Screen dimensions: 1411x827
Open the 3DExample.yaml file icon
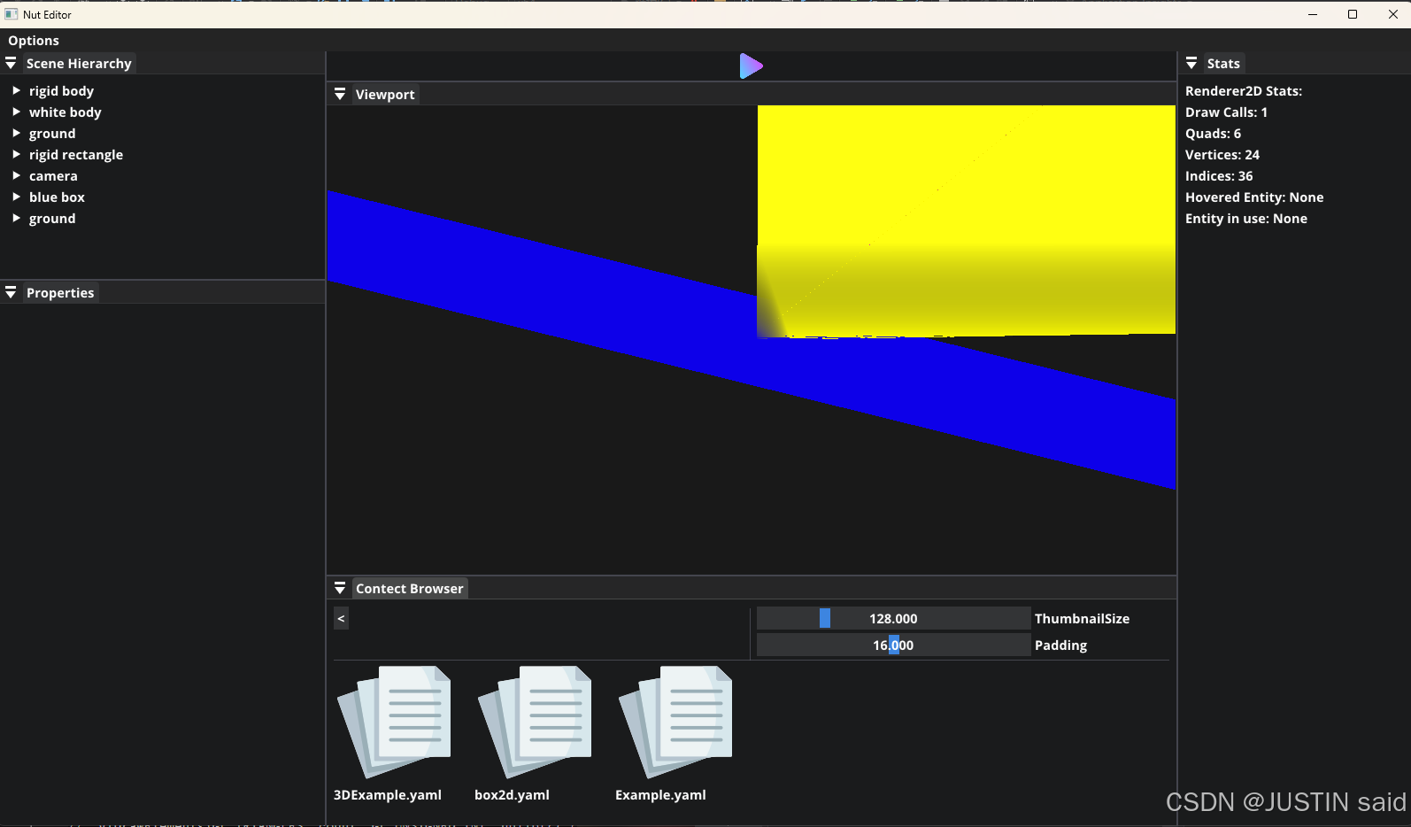coord(394,722)
